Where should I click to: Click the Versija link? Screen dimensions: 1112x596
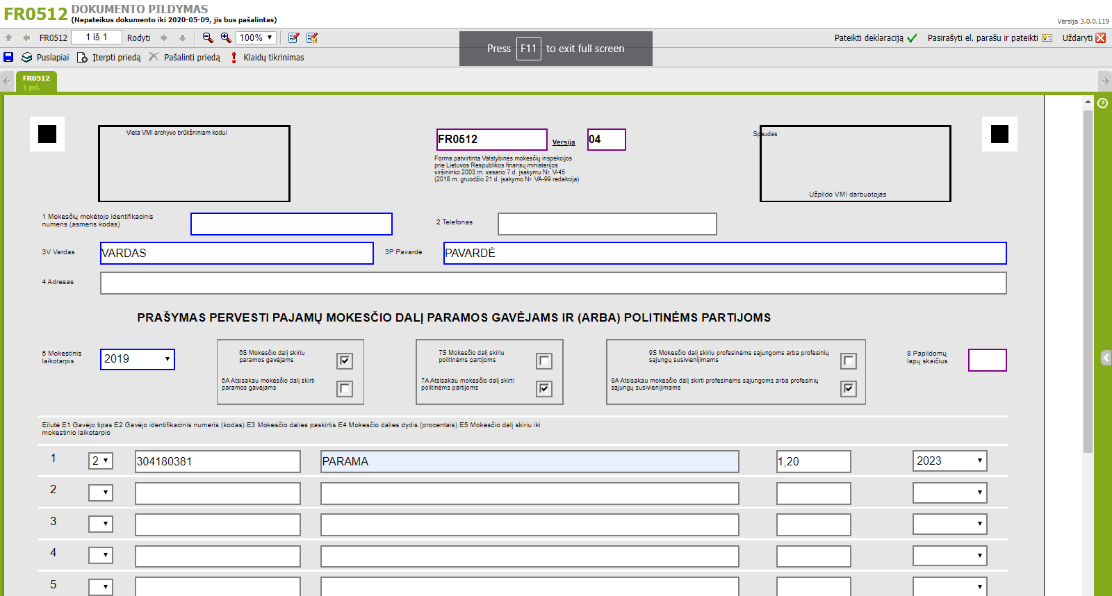pyautogui.click(x=564, y=142)
